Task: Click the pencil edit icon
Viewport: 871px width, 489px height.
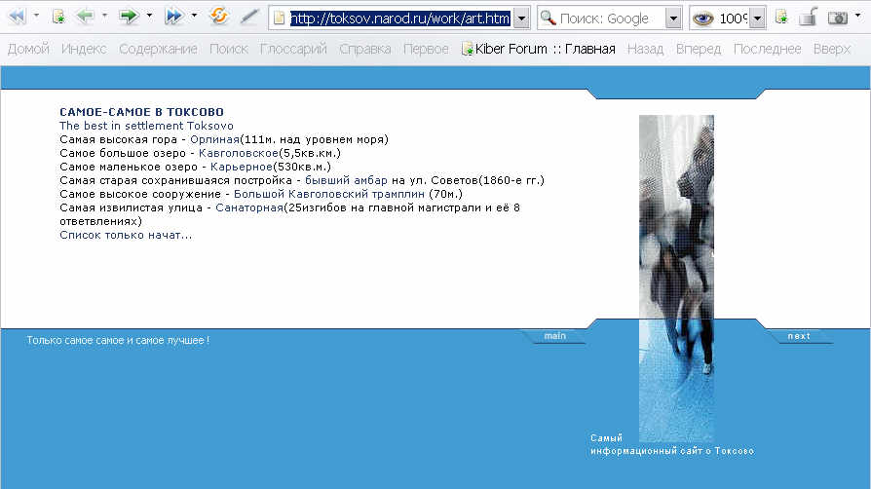Action: 250,17
